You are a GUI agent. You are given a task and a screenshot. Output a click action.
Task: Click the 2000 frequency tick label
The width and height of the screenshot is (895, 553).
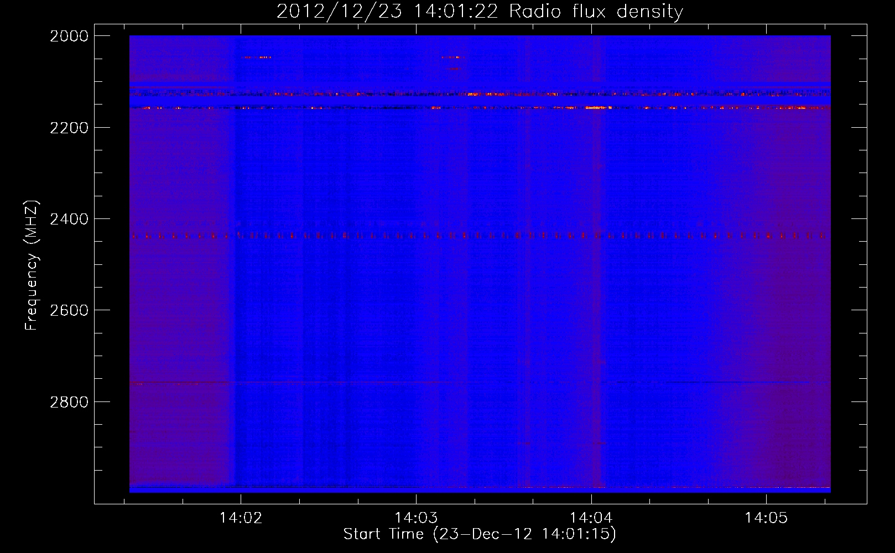[69, 36]
